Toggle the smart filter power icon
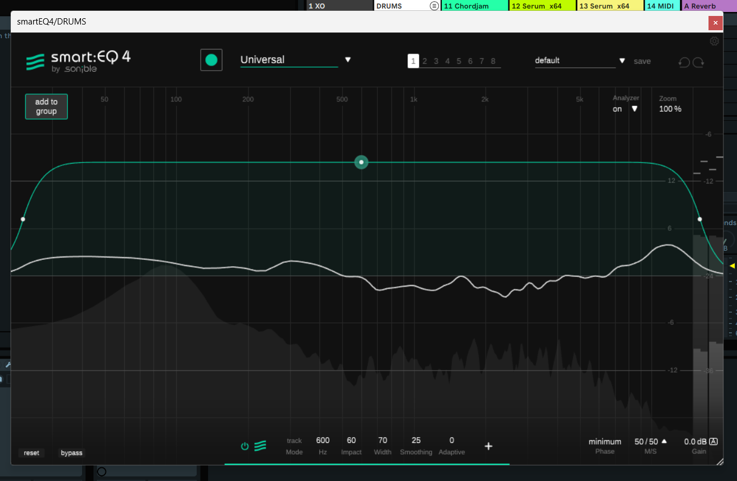Image resolution: width=737 pixels, height=481 pixels. pos(245,446)
